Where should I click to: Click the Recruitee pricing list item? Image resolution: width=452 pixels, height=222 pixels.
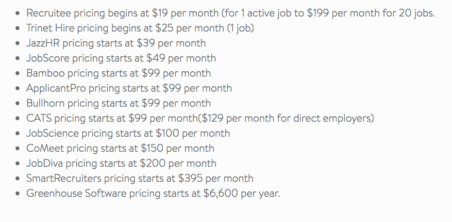[231, 13]
